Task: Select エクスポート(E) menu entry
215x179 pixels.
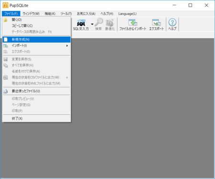Action: click(x=36, y=52)
